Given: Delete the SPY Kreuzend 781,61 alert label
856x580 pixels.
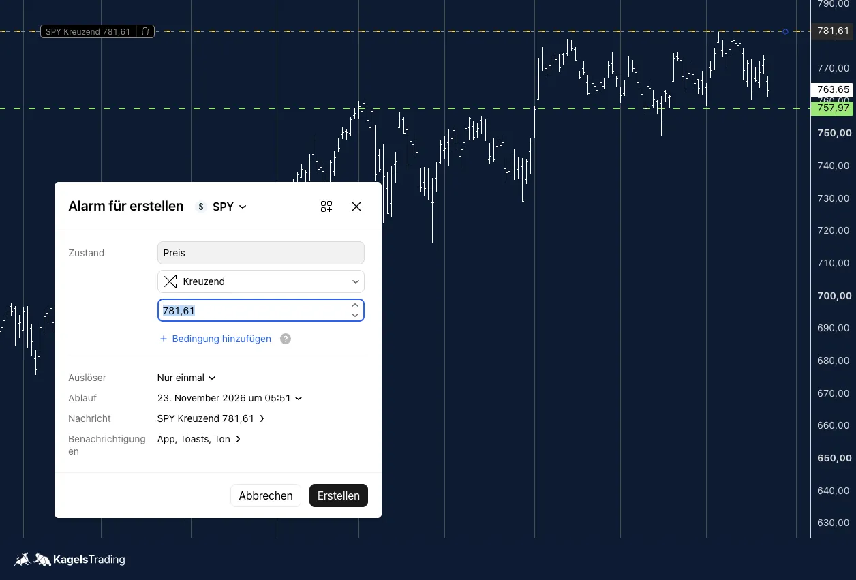Looking at the screenshot, I should point(145,31).
